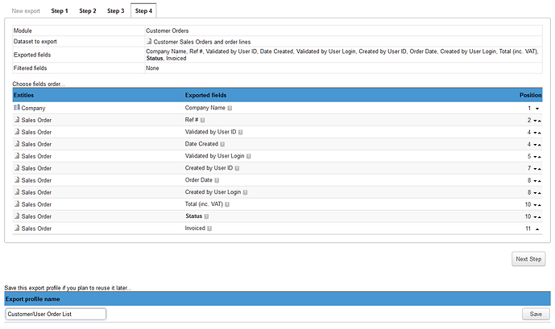Move Ref # field down one position

tap(536, 121)
